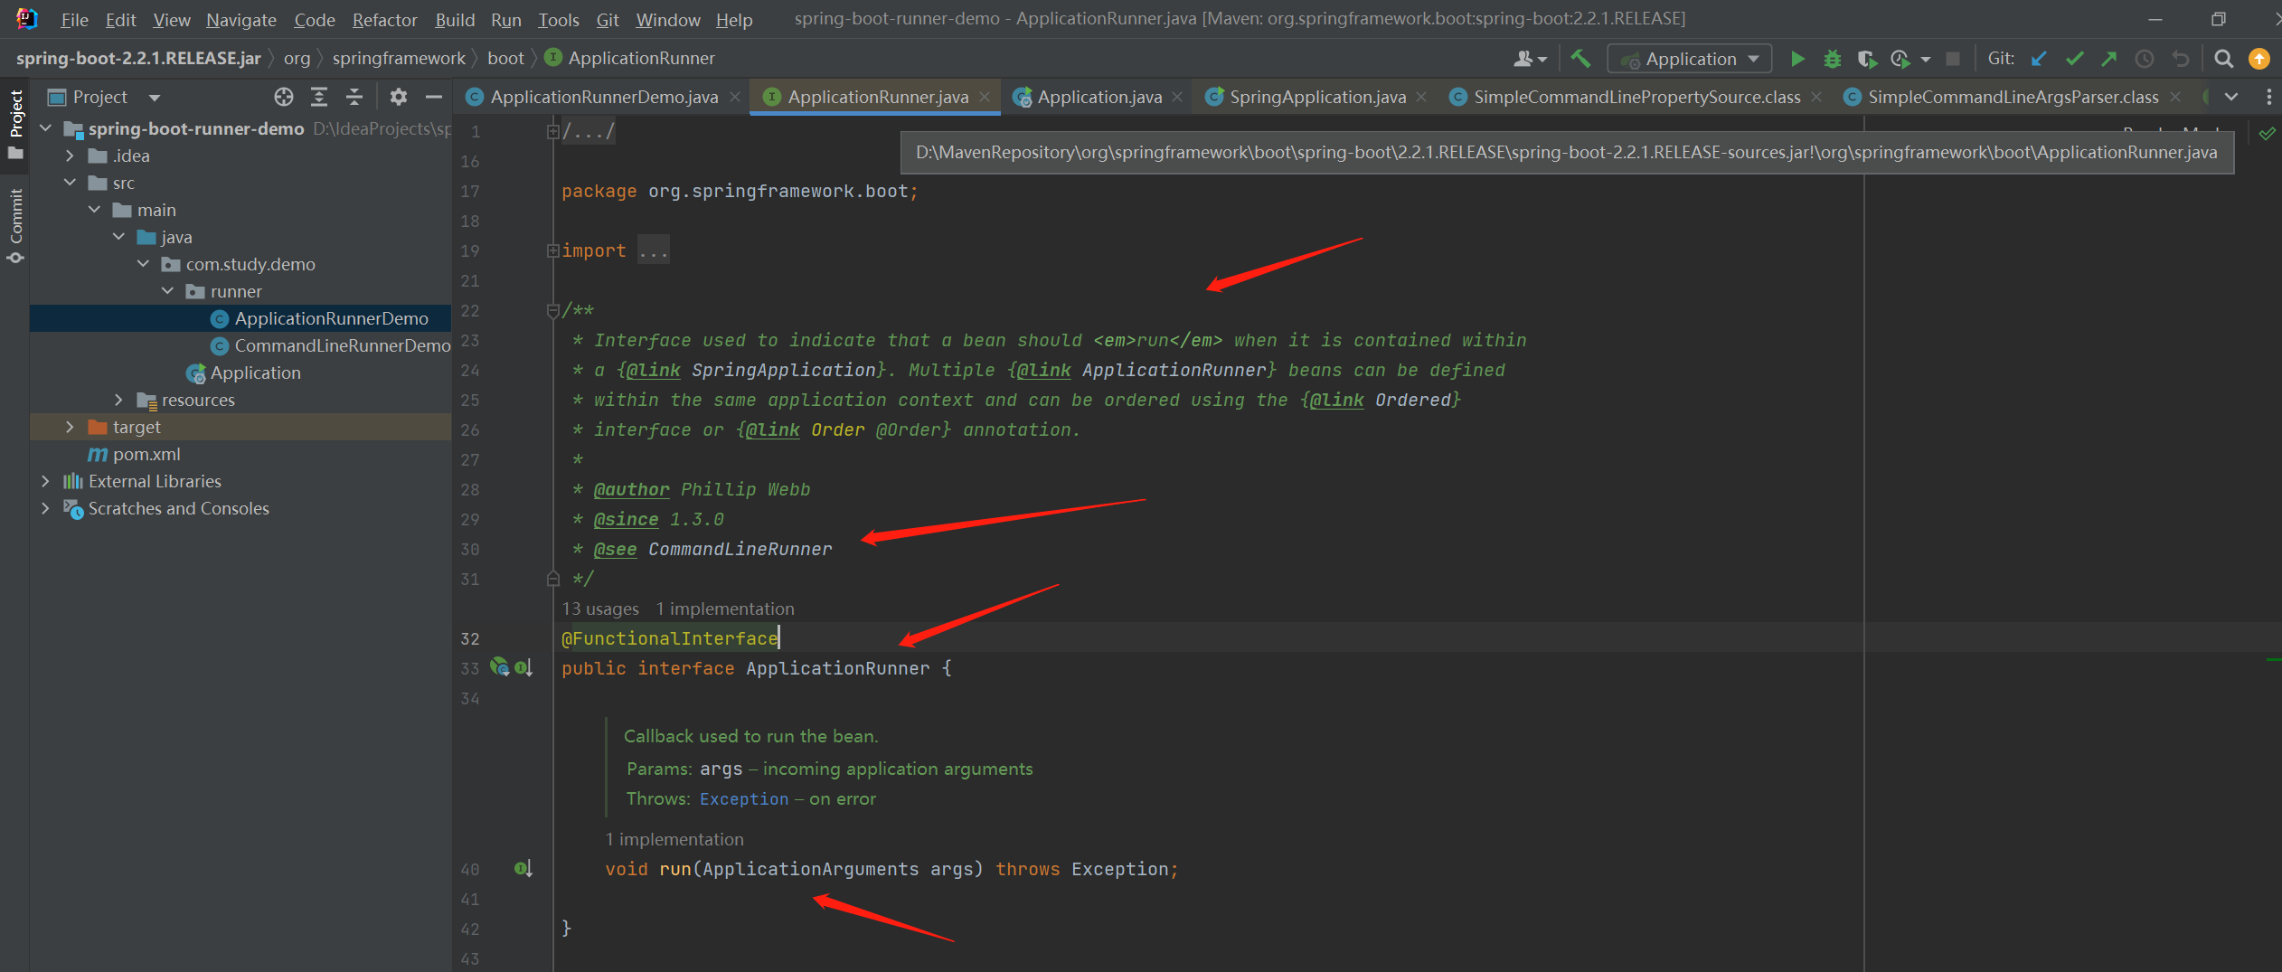Expand the target folder

point(70,427)
